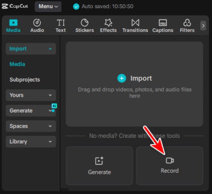Open the Transitions panel icon
Screen dimensions: 212x194
(135, 23)
